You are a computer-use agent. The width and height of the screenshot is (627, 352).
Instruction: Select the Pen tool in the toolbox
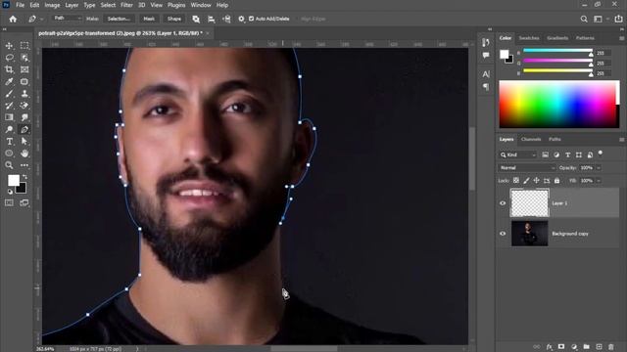coord(24,129)
